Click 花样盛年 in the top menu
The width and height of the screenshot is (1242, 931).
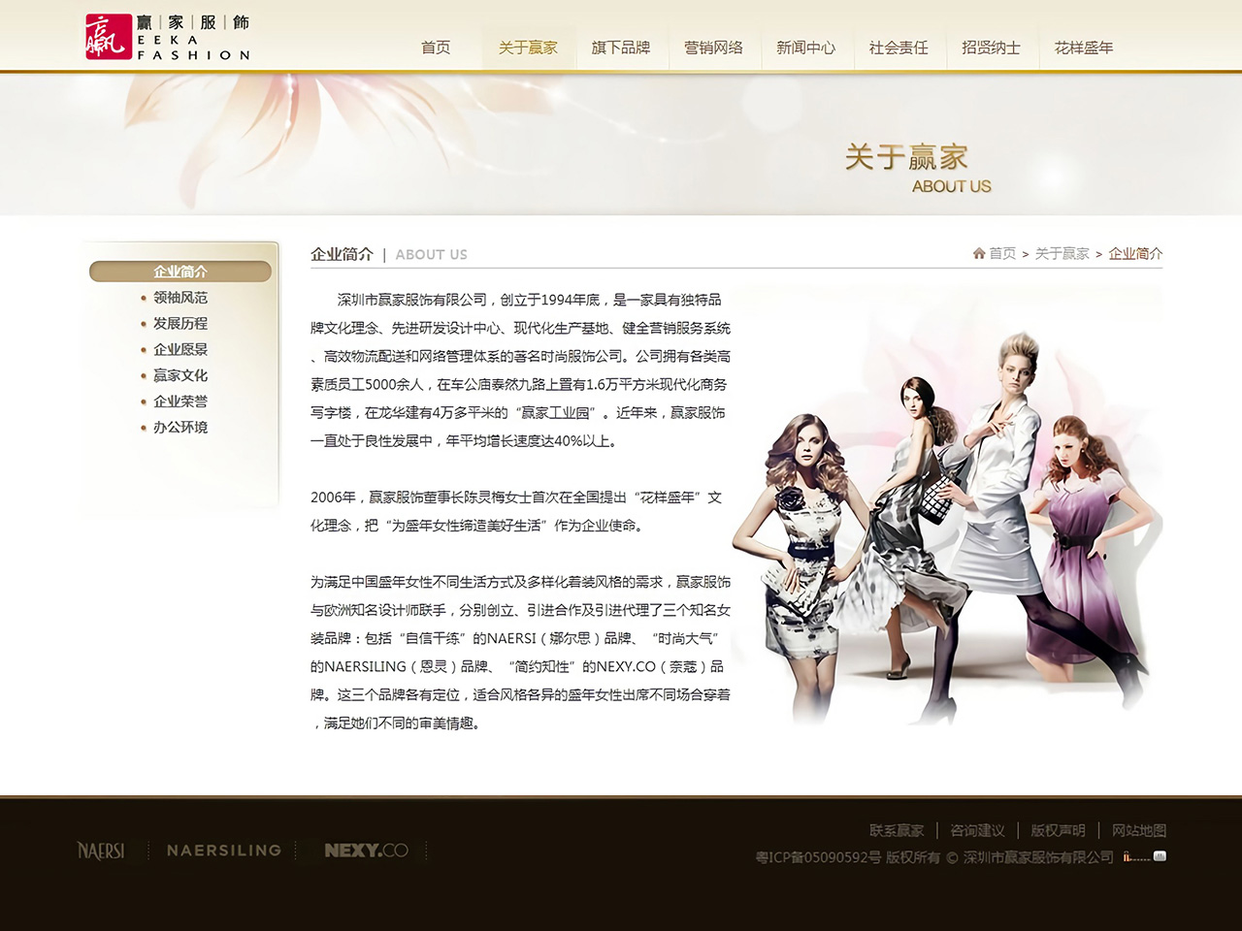point(1084,48)
